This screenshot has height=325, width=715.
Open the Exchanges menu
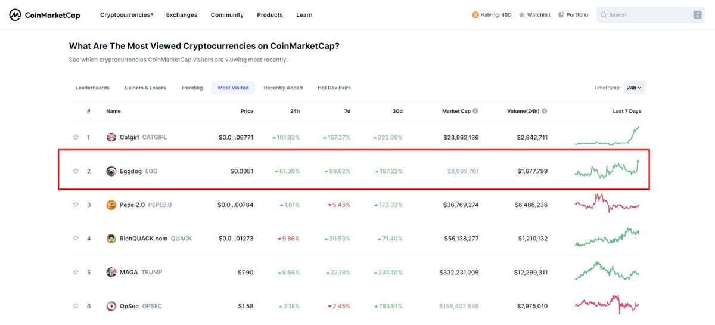182,15
